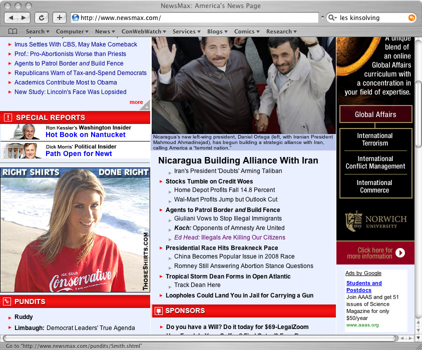Click the orange snapback arrow in the search field
Viewport: 422px width, 350px height.
tap(411, 17)
